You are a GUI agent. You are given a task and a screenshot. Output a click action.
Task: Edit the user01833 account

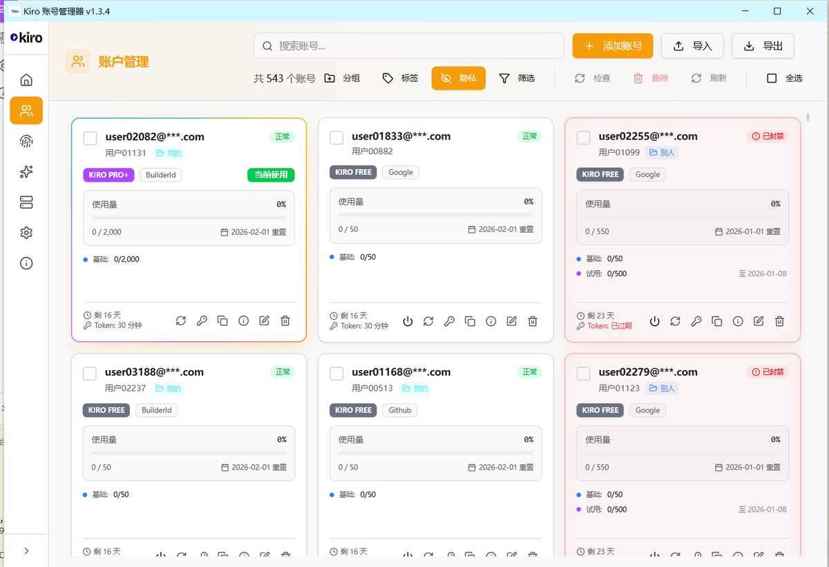pos(511,321)
